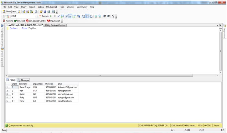This screenshot has width=227, height=133.
Task: Open the Tools menu
Action: point(62,7)
